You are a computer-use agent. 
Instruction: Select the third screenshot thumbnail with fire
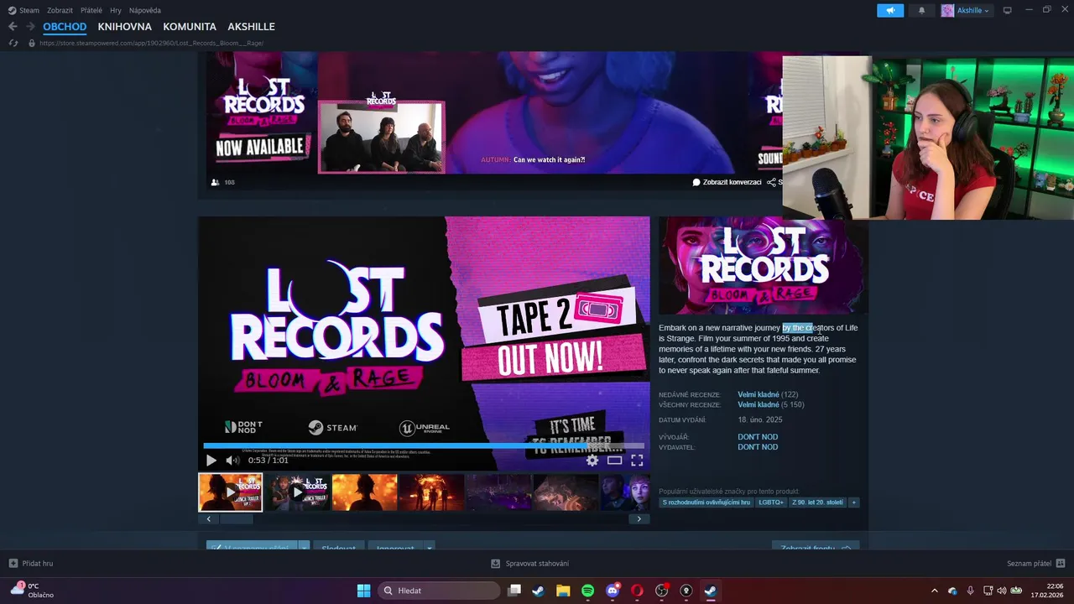pyautogui.click(x=364, y=492)
